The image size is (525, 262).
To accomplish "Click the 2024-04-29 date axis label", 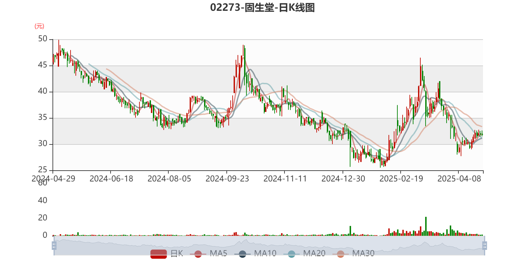I will 53,179.
